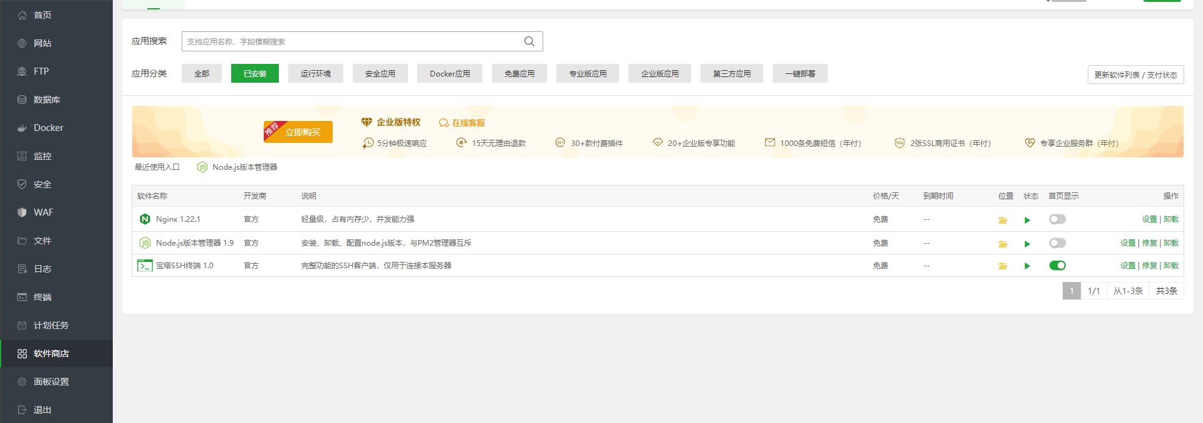Image resolution: width=1203 pixels, height=423 pixels.
Task: Click Node.js版本管理器 1.9 name in table
Action: [x=195, y=243]
